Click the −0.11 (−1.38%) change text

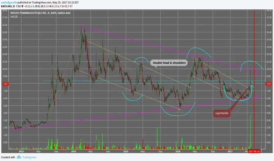(32, 6)
